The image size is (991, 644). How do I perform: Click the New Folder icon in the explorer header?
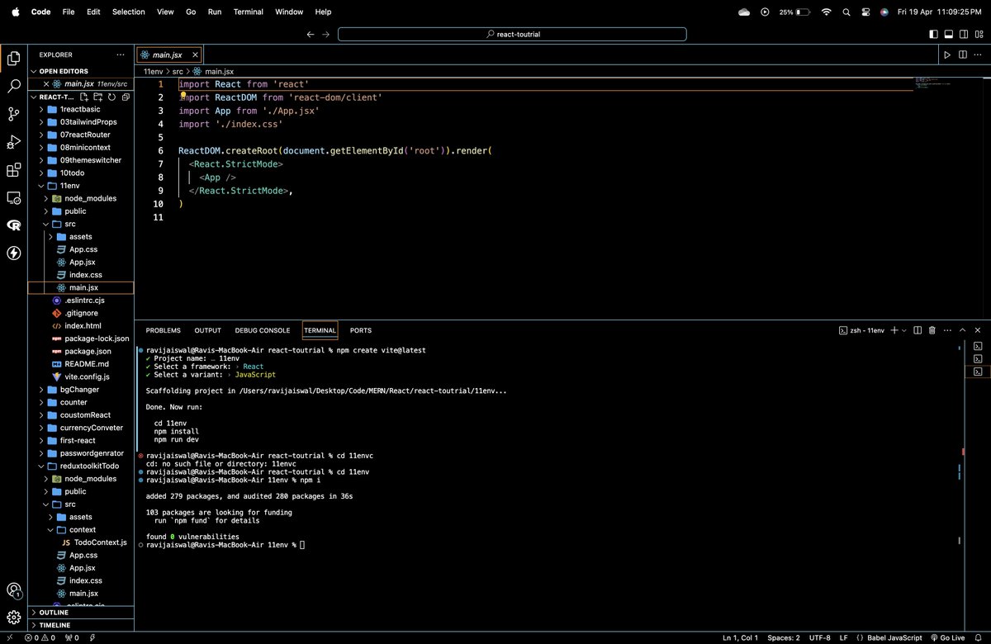pos(97,97)
